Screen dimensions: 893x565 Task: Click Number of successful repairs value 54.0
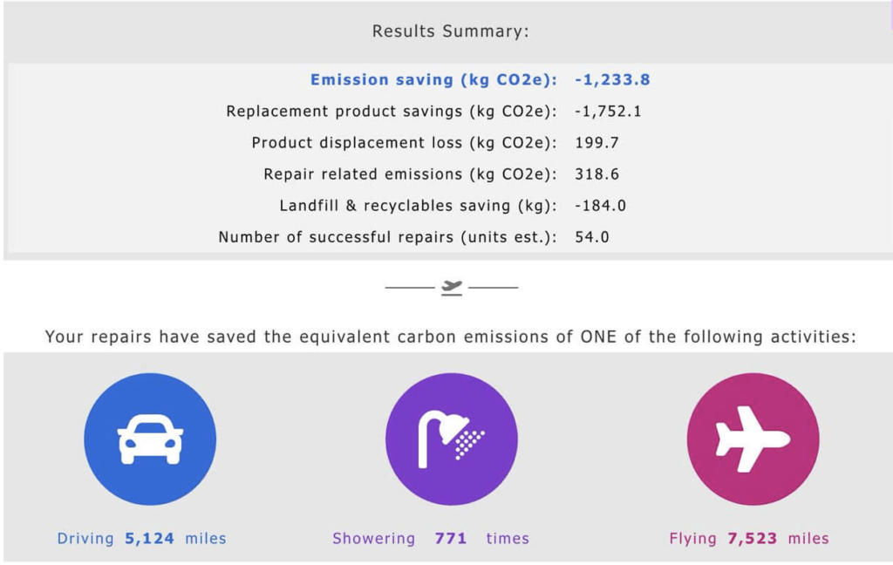[592, 237]
